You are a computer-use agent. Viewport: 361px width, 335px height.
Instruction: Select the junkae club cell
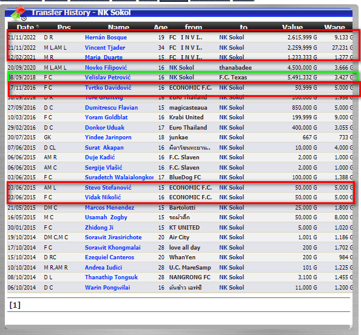pyautogui.click(x=178, y=138)
